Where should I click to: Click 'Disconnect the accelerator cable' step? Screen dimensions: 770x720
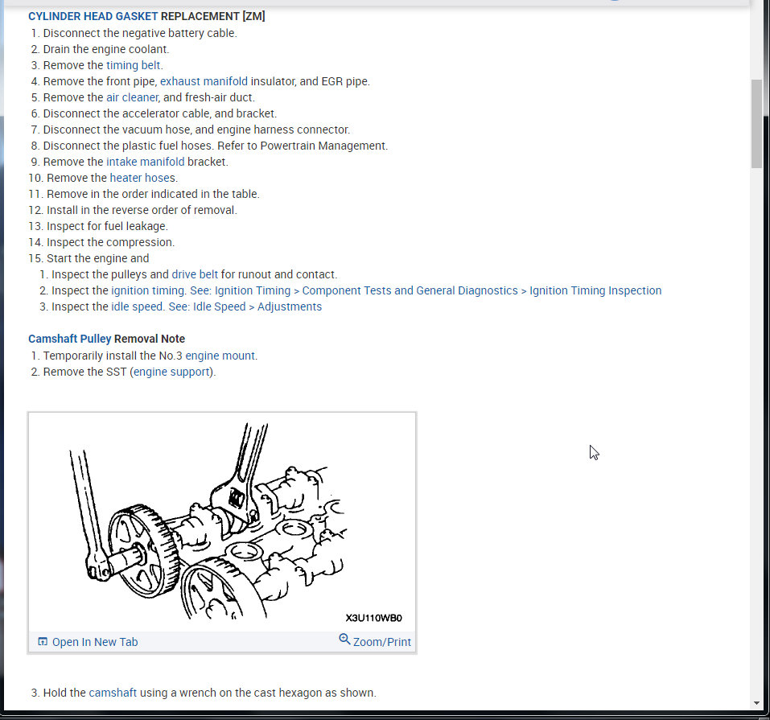pyautogui.click(x=160, y=114)
